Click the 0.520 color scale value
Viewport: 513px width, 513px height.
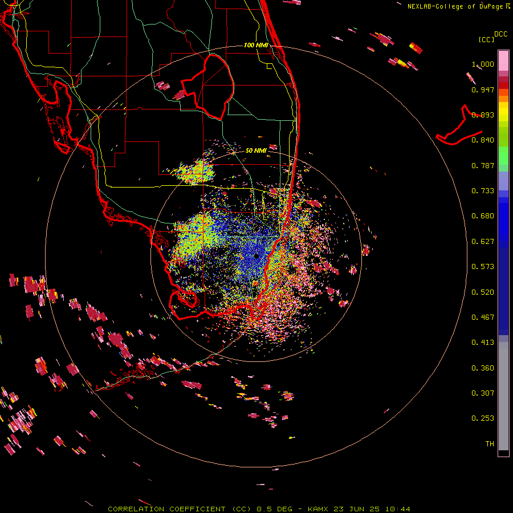pos(483,292)
